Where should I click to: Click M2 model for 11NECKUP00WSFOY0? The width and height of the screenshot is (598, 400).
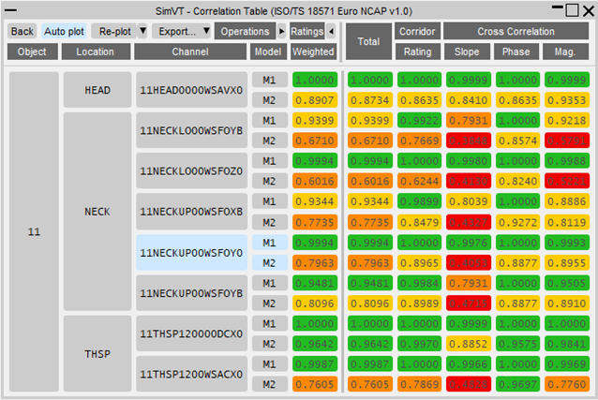pyautogui.click(x=269, y=262)
